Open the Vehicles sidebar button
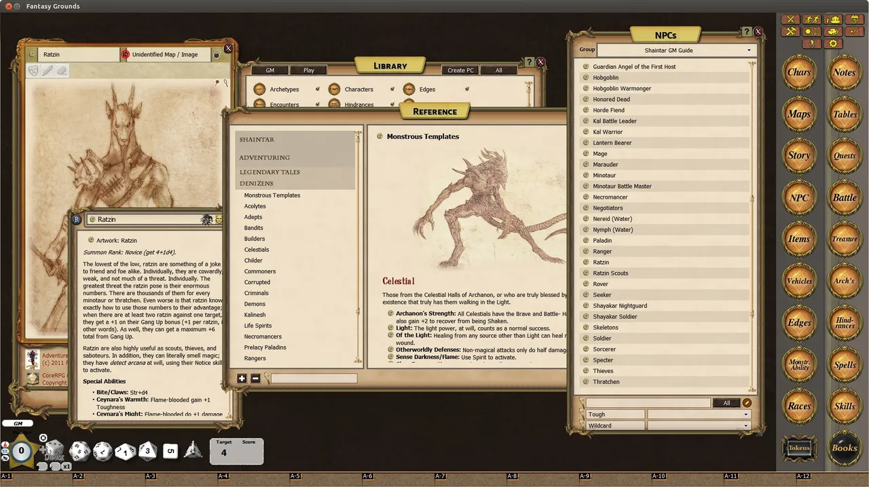 (799, 281)
